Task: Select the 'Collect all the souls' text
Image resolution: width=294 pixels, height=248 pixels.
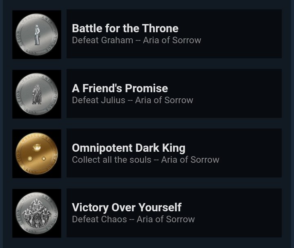Action: pos(111,159)
